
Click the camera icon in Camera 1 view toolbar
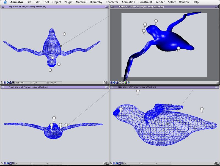click(x=117, y=82)
